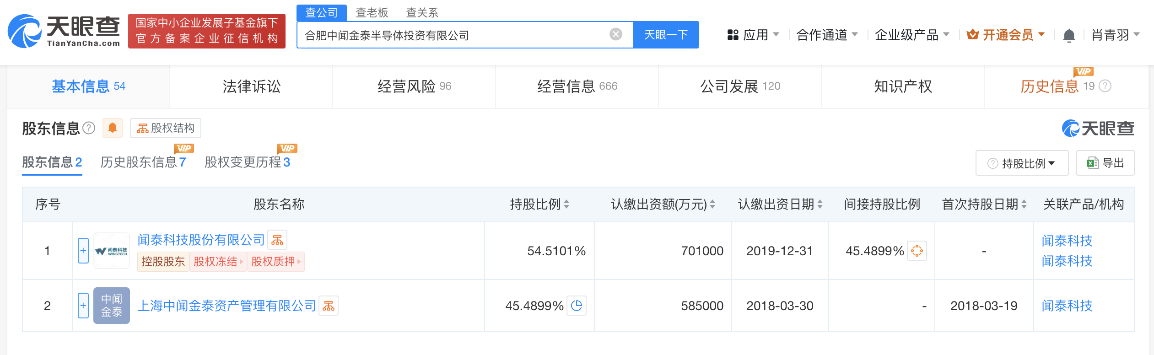Screen dimensions: 1154x355
Task: Sort by 持股比例 column
Action: (x=566, y=204)
